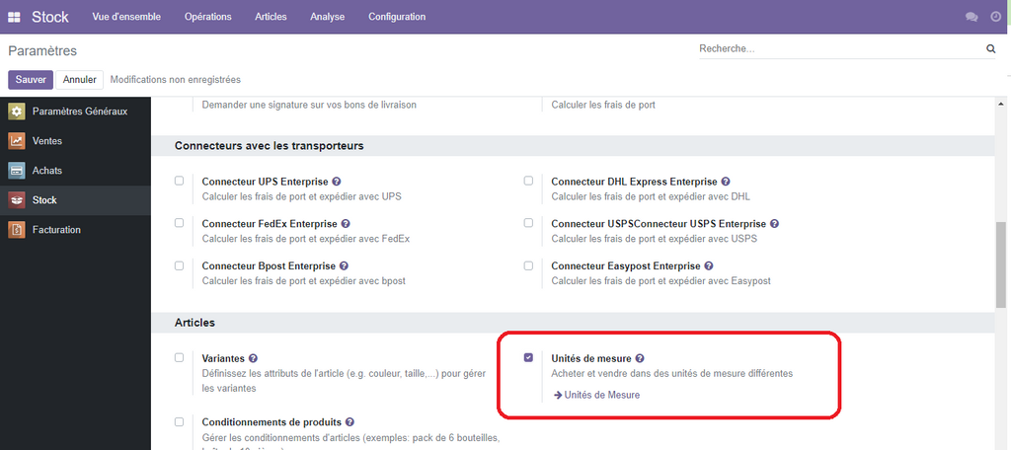Open the Analyse menu
The width and height of the screenshot is (1011, 450).
click(327, 17)
